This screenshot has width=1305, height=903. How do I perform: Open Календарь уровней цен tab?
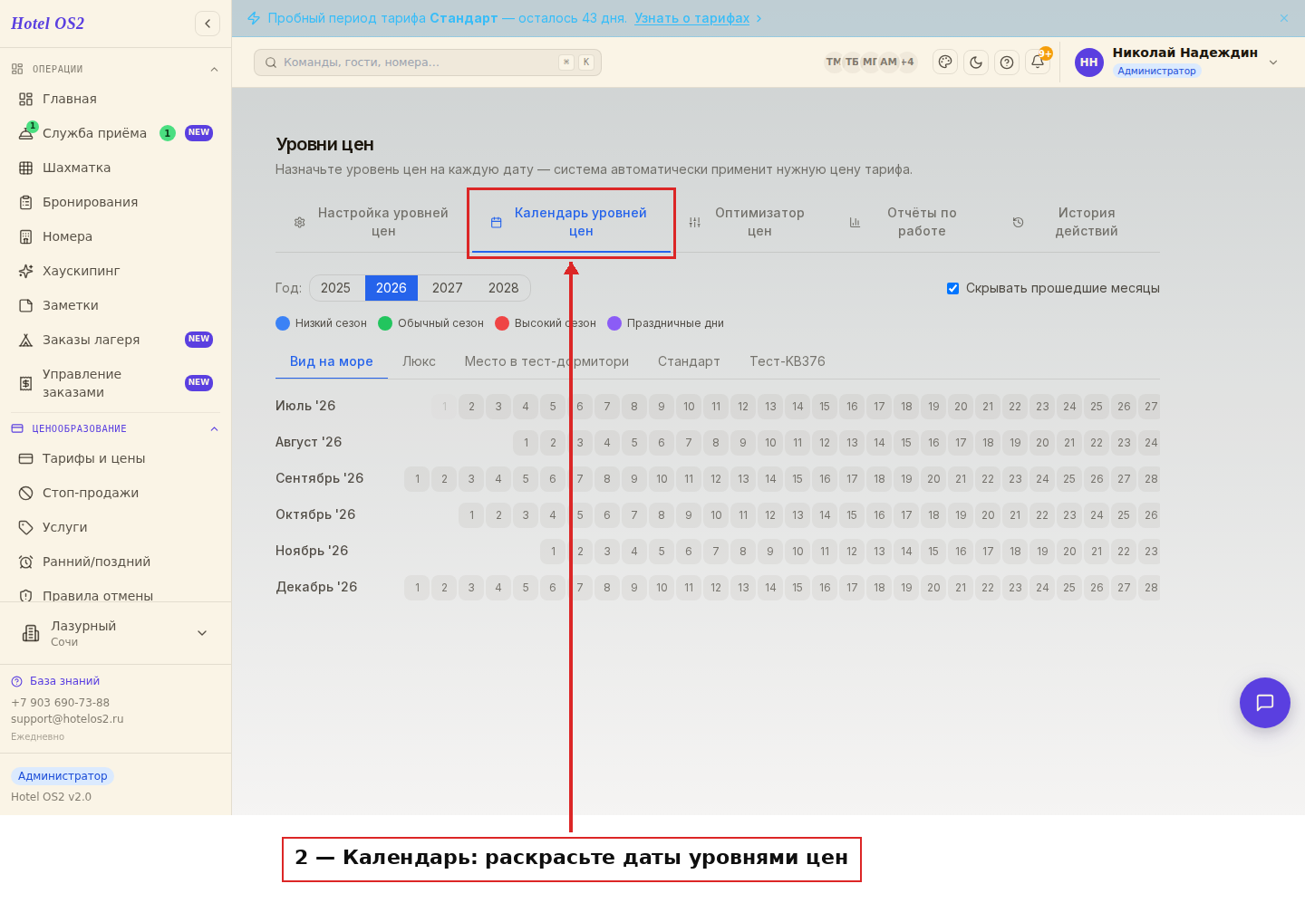(572, 222)
